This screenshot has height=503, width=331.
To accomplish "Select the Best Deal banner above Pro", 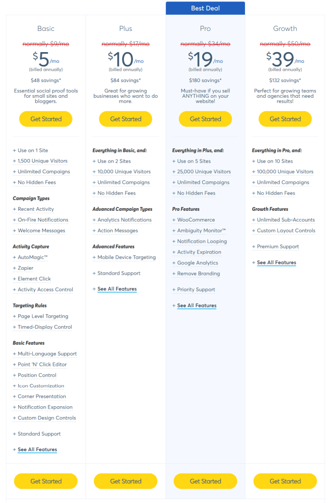I will pos(205,8).
